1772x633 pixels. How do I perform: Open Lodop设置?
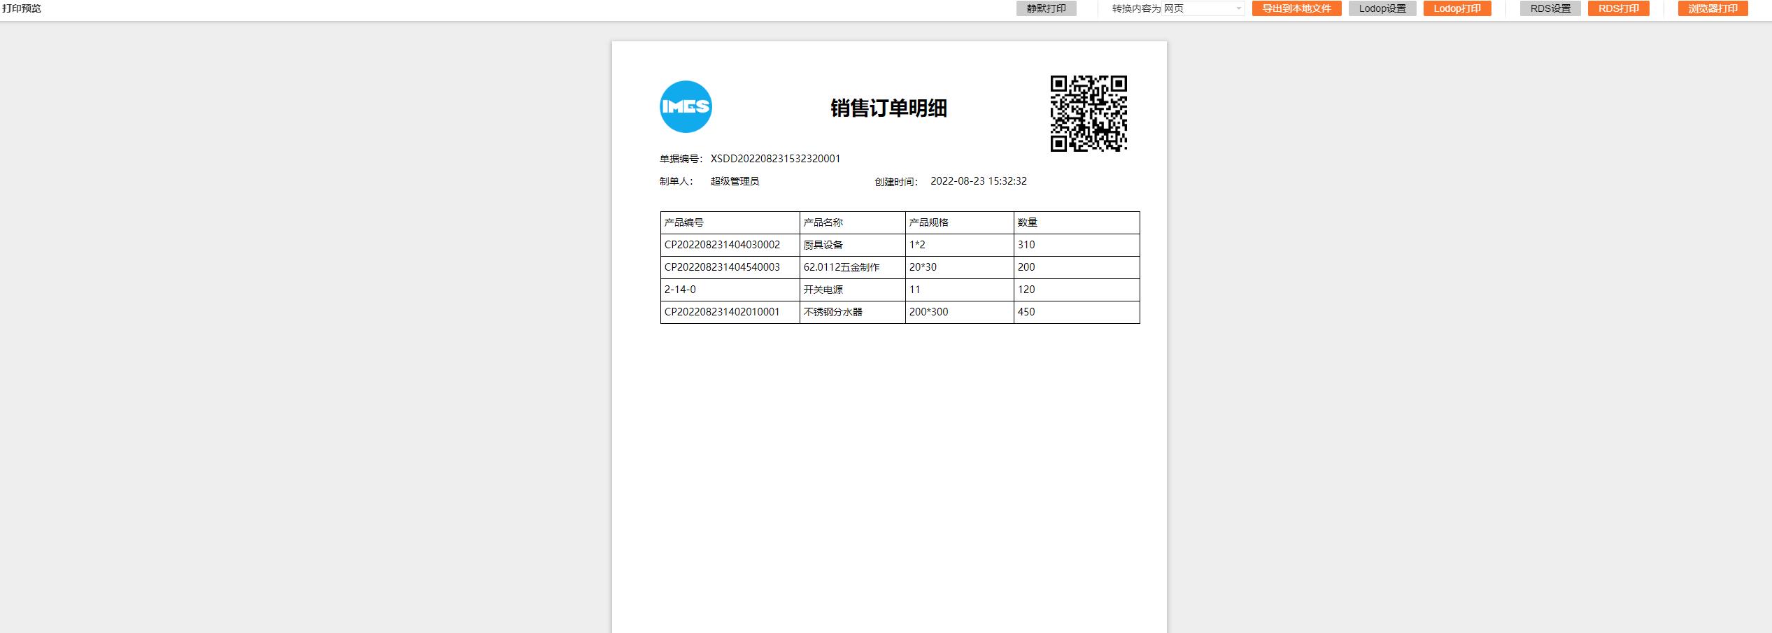[1382, 8]
